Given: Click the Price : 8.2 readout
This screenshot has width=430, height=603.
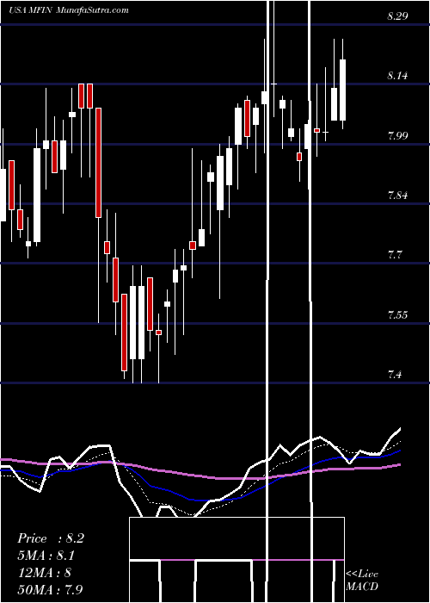Looking at the screenshot, I should (x=51, y=538).
